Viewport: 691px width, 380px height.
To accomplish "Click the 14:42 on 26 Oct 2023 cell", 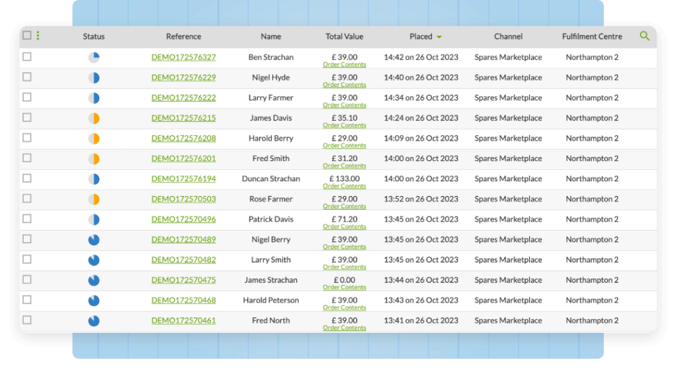I will [x=421, y=57].
